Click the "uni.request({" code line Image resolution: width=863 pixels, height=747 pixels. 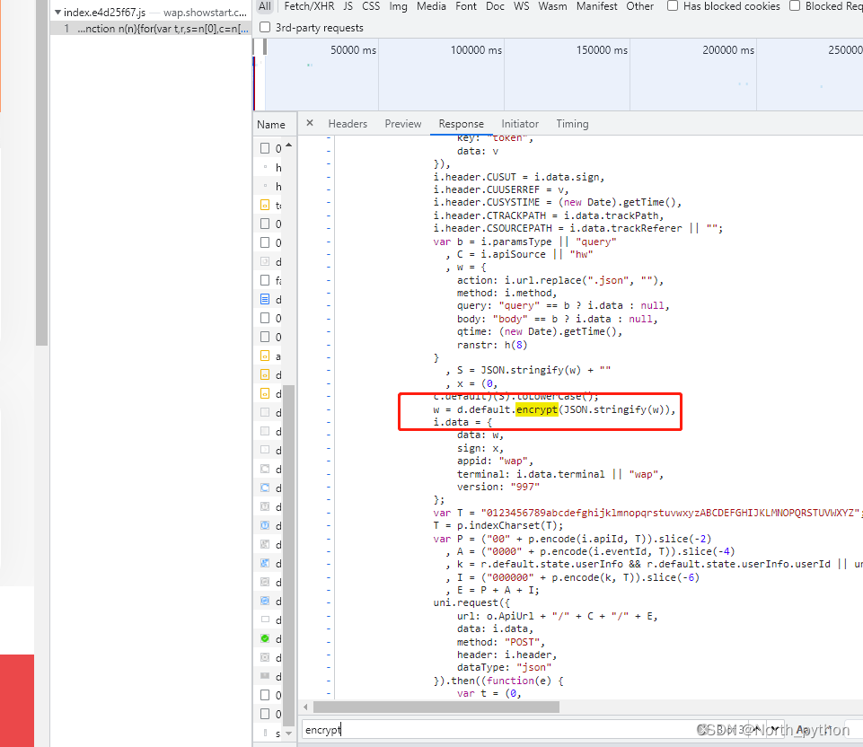click(x=471, y=602)
